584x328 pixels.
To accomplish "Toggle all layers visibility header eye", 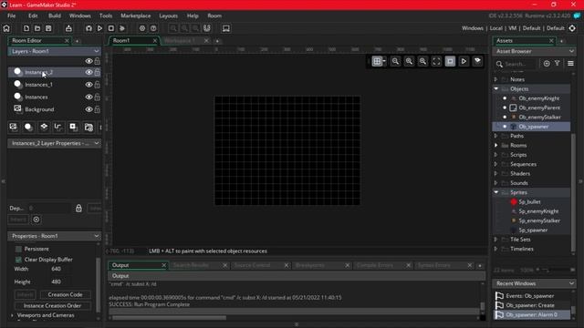I will (89, 61).
